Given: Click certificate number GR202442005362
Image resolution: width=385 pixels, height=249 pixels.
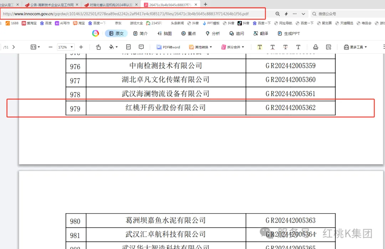Looking at the screenshot, I should [291, 108].
